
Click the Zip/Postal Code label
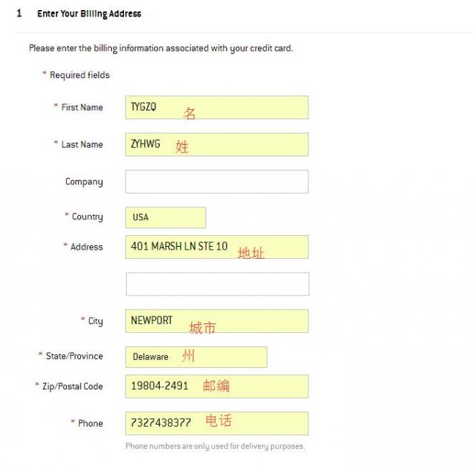coord(72,387)
